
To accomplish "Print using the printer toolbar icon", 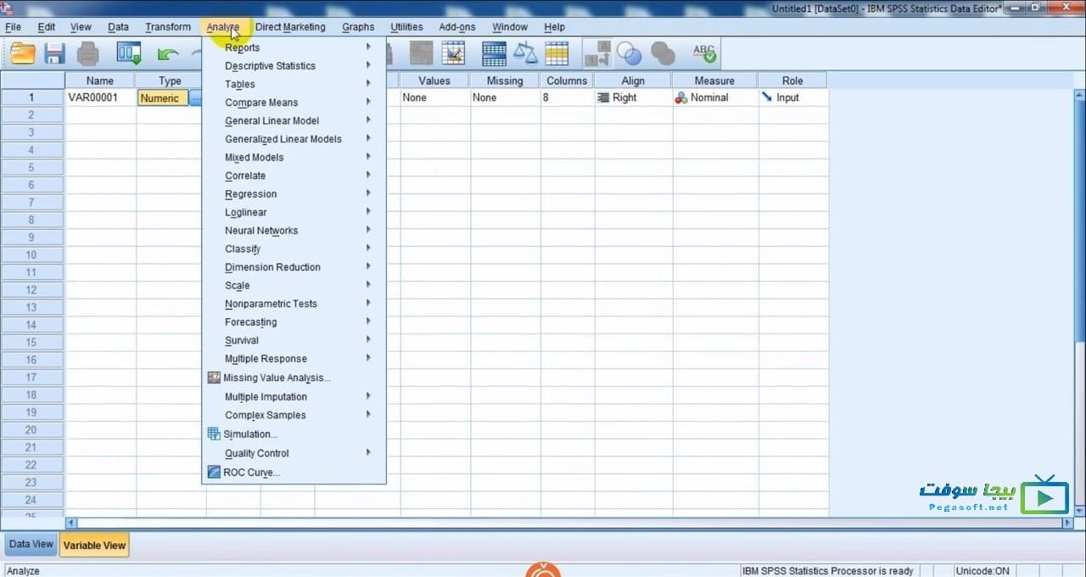I will (88, 53).
